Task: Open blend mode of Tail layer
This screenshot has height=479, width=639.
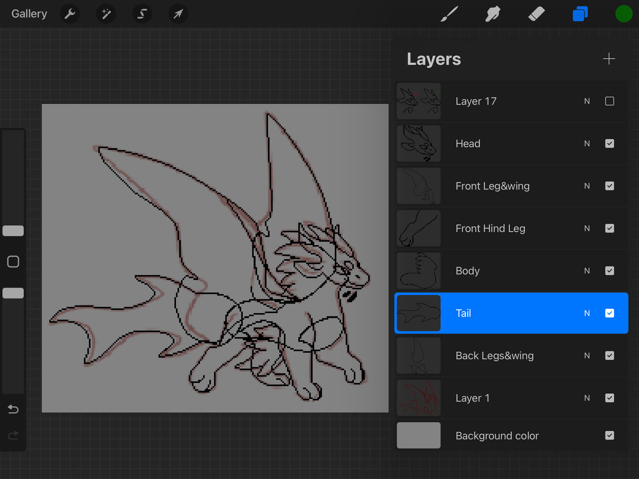Action: point(587,313)
